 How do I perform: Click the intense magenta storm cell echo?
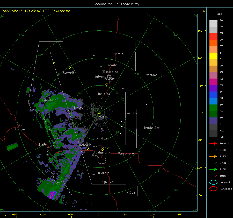point(53,194)
